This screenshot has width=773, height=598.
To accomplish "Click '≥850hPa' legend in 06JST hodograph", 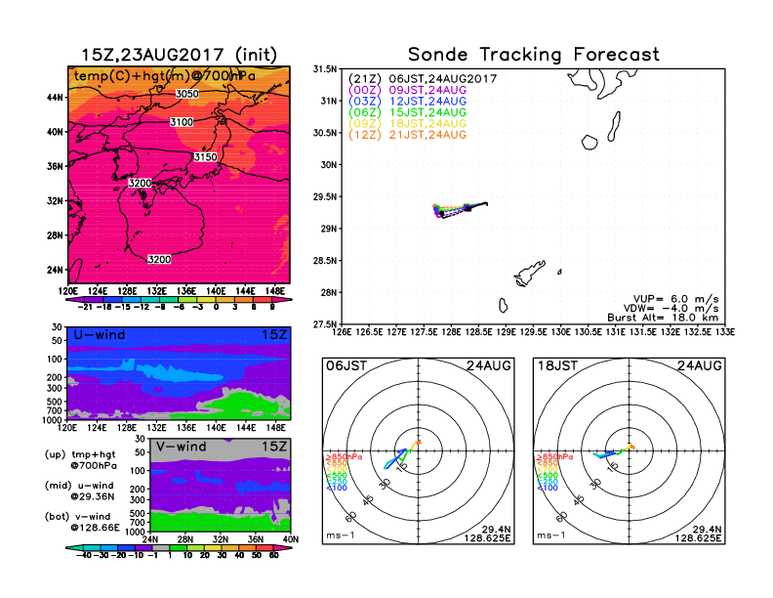I will [344, 457].
